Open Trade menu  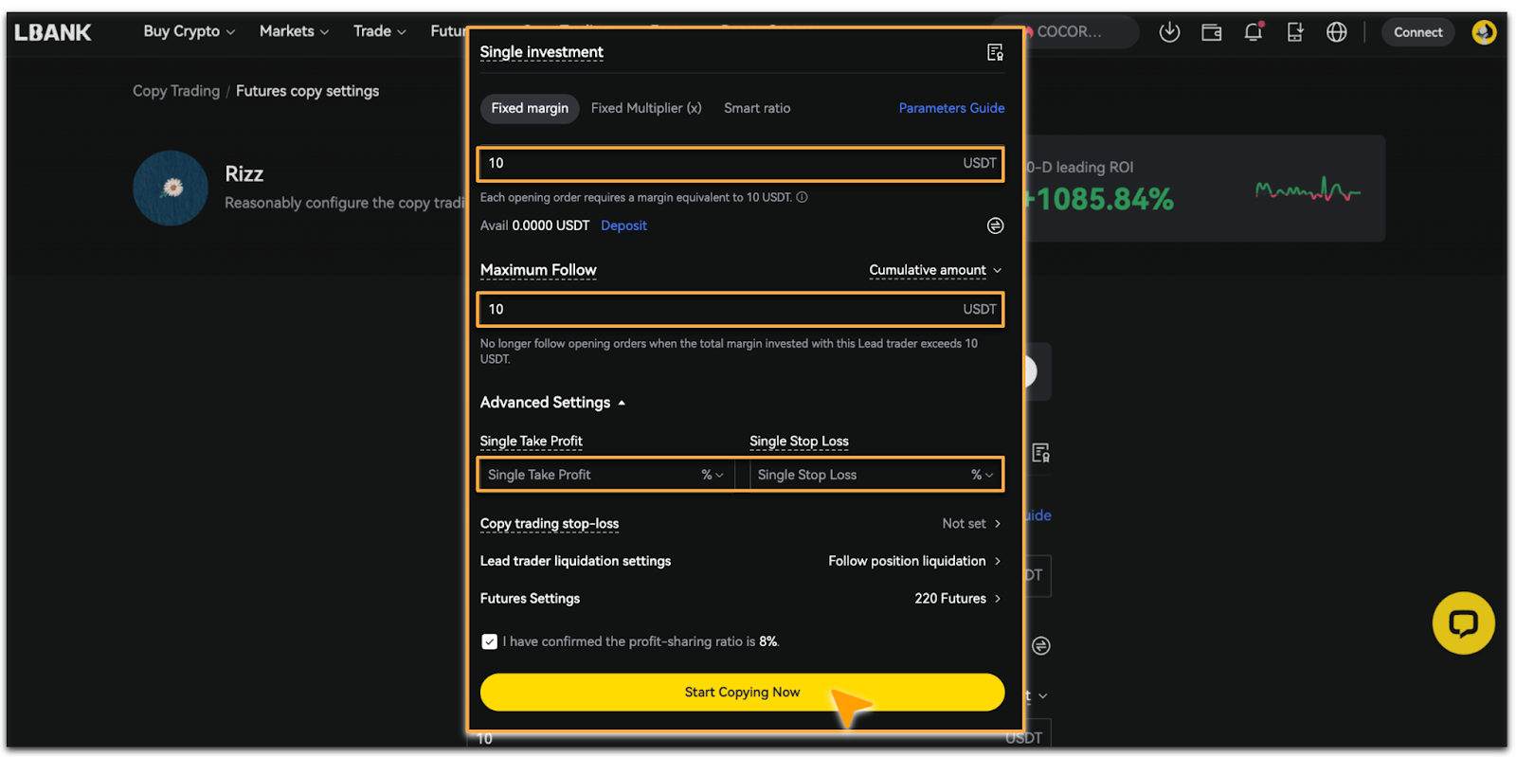(x=380, y=31)
